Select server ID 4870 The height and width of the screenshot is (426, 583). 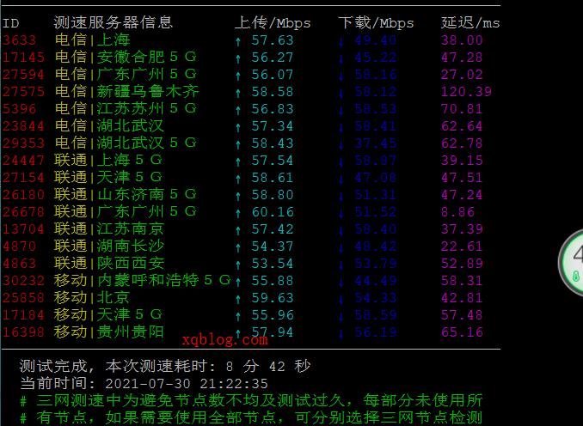tap(19, 246)
